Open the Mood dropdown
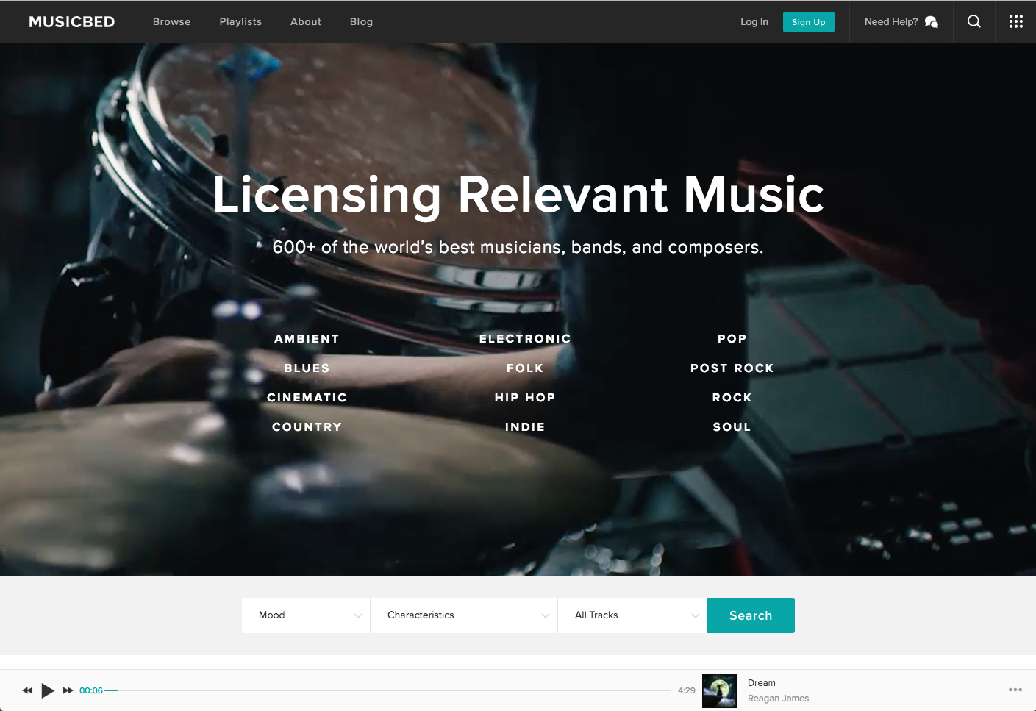This screenshot has width=1036, height=711. tap(306, 615)
